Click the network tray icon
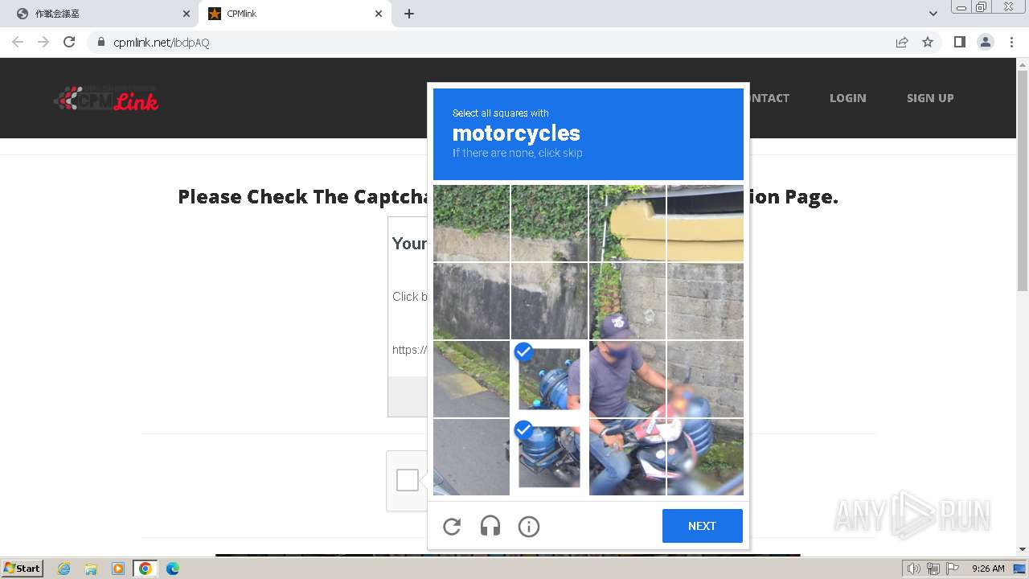Screen dimensions: 1029x579 pos(933,569)
